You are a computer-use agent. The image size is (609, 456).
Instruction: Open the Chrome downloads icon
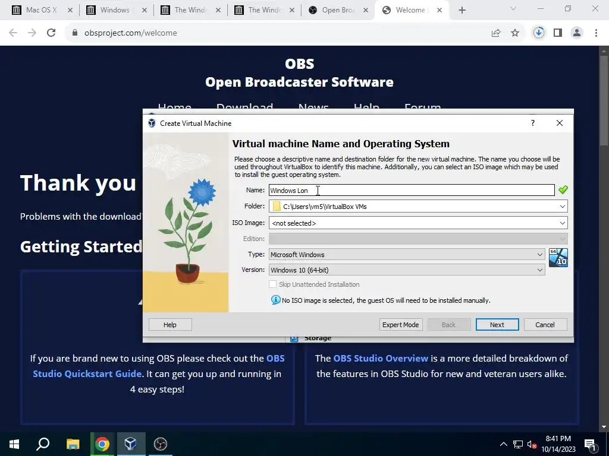click(539, 33)
